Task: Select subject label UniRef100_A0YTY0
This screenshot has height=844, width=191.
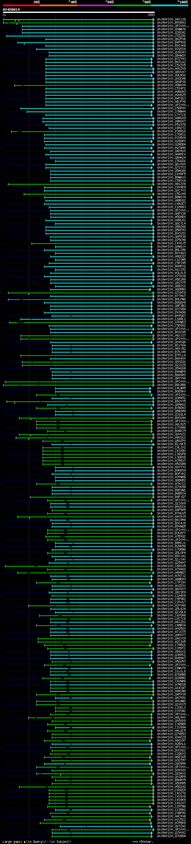Action: [x=171, y=468]
